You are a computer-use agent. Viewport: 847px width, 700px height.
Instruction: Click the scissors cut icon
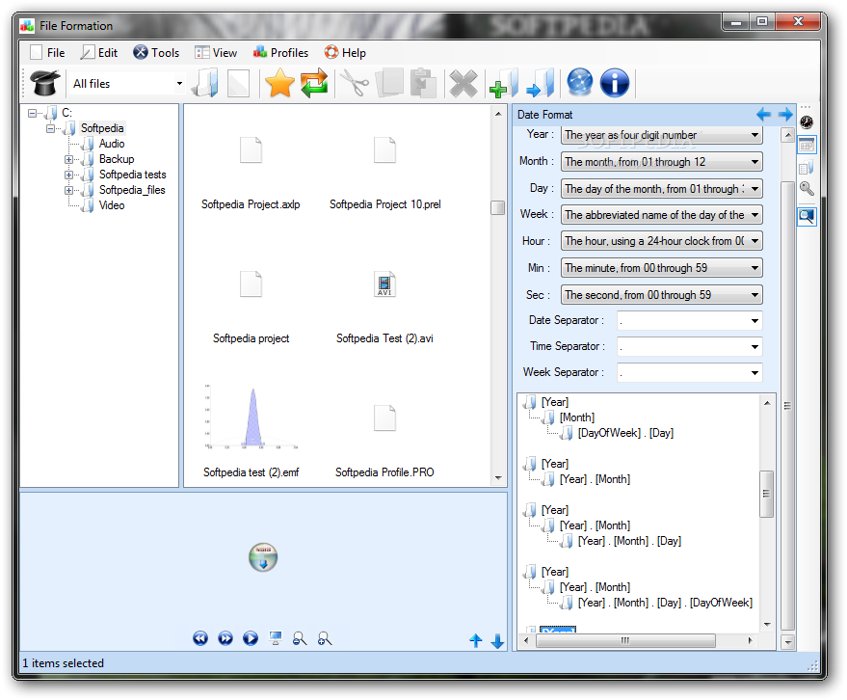pos(355,83)
